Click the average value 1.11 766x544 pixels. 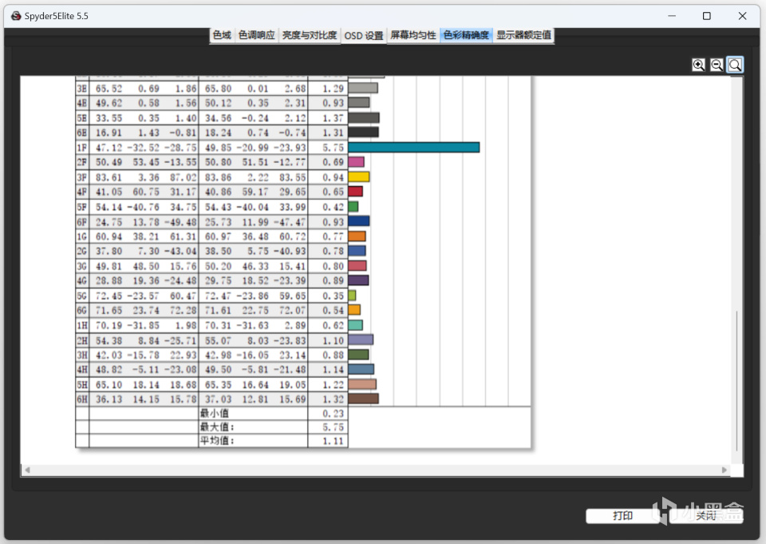334,441
